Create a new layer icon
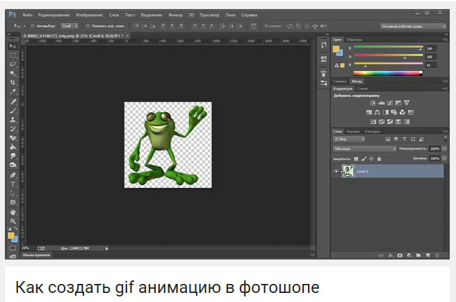 tap(427, 255)
